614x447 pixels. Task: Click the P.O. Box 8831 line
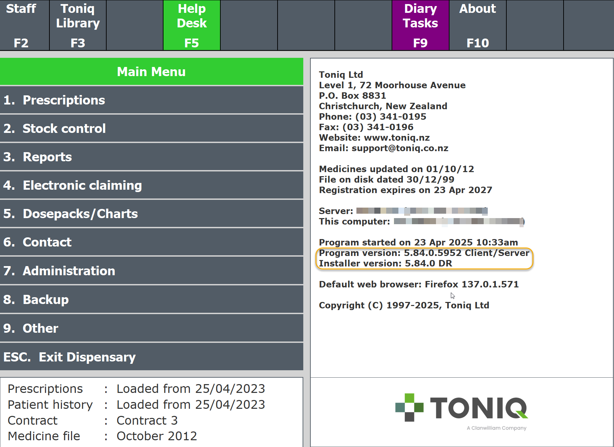352,96
